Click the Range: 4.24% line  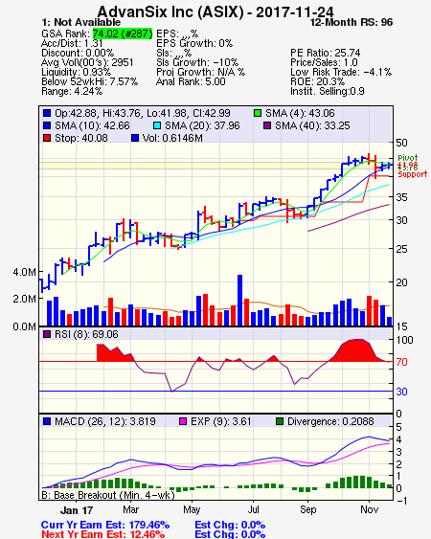coord(72,92)
